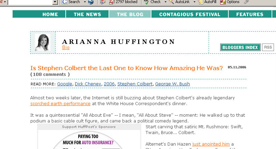Screen dimensions: 276x149
Task: Open the FEATURES navigation tab
Action: [x=250, y=14]
